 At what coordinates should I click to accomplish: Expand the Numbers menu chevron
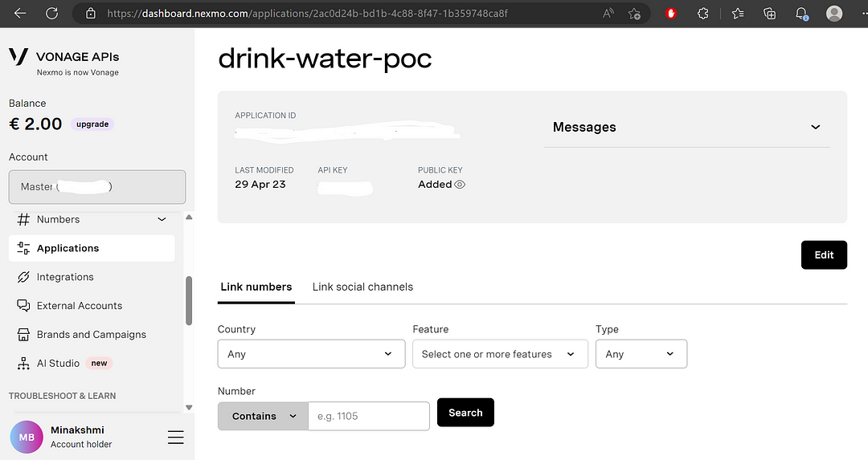(162, 219)
